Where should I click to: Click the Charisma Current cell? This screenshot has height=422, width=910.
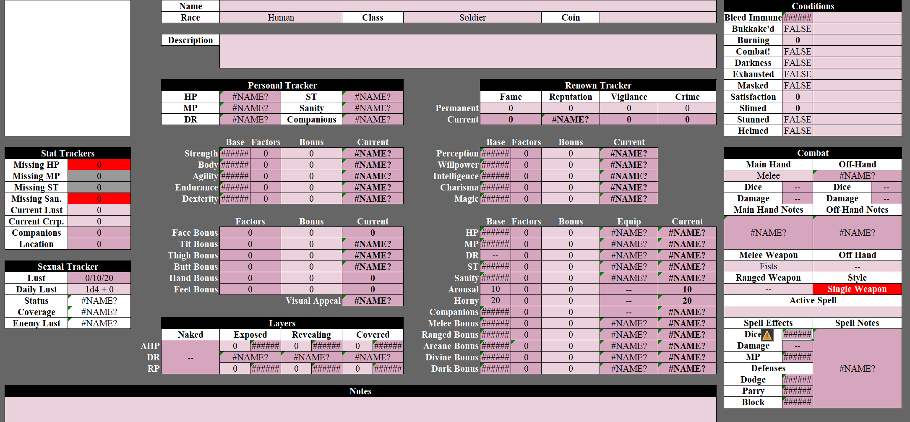(x=629, y=187)
